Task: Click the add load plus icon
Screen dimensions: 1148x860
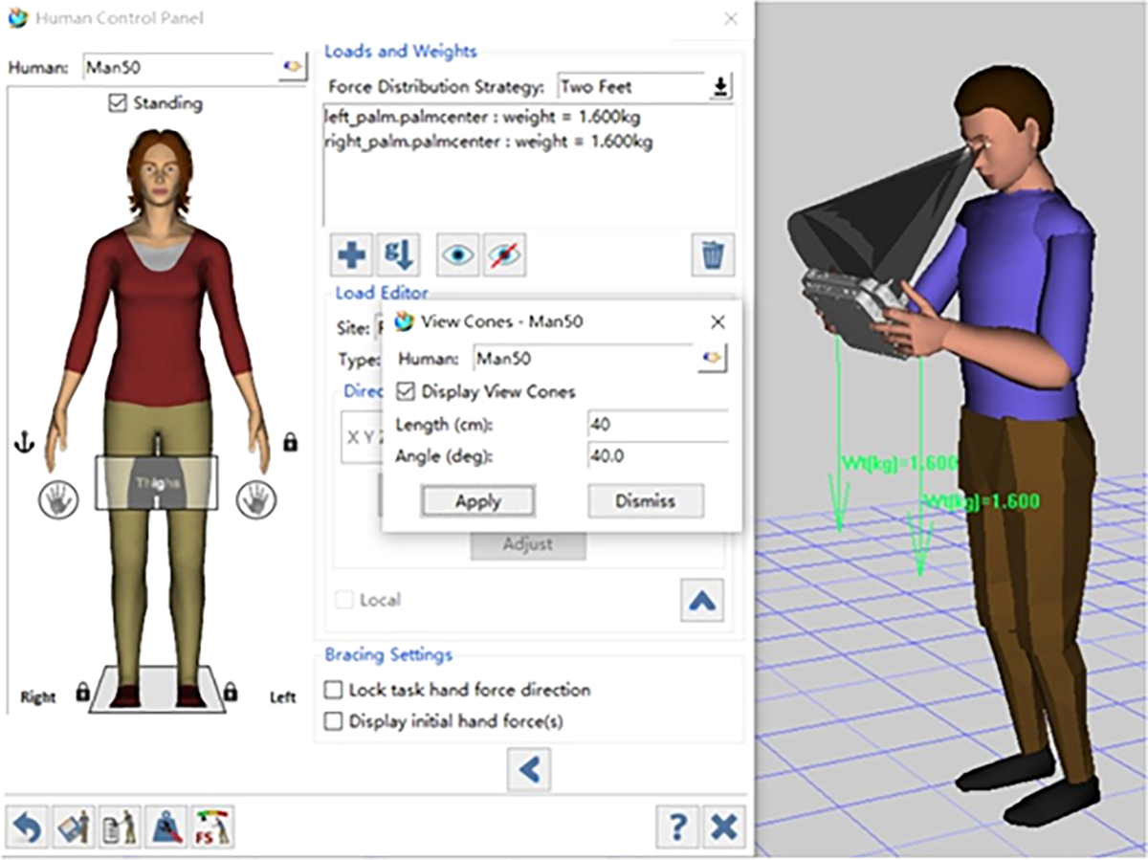Action: coord(351,254)
